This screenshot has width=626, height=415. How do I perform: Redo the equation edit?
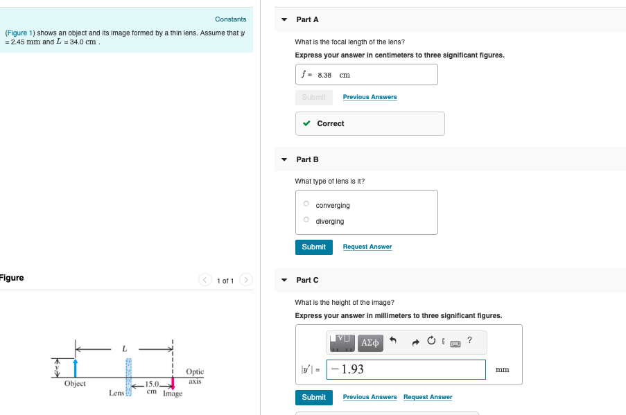coord(415,341)
